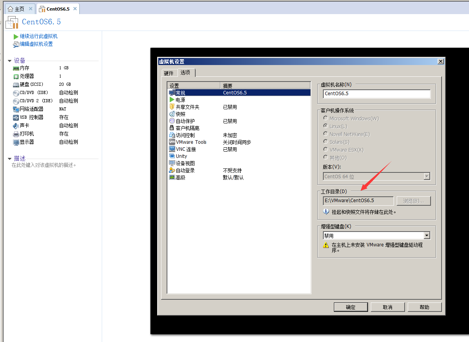
Task: Click the edit virtual machine settings icon
Action: [16, 45]
